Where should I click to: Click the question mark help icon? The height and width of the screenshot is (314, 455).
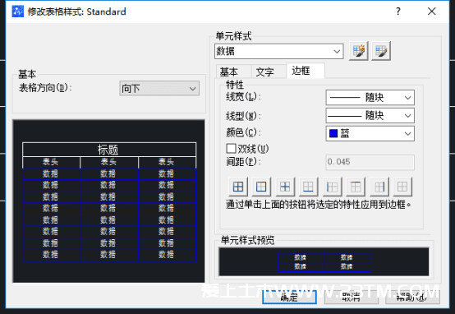tap(398, 12)
